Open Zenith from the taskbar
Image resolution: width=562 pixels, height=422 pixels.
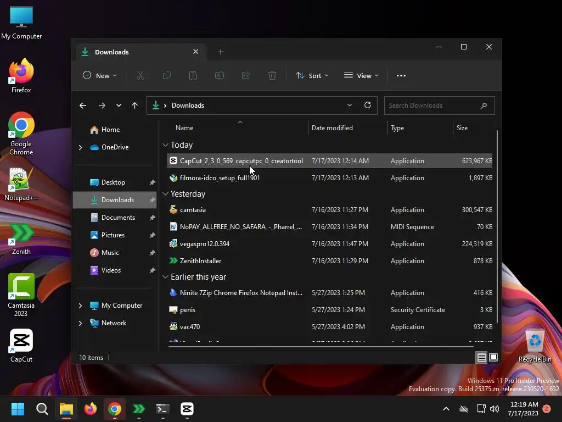(x=139, y=409)
